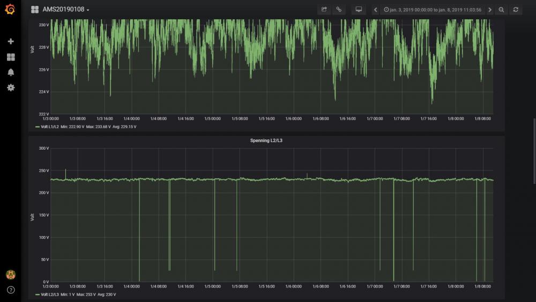
Task: Open the Create plus menu in sidebar
Action: (11, 41)
